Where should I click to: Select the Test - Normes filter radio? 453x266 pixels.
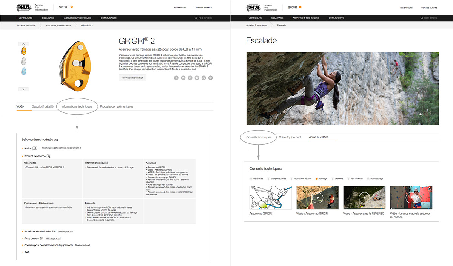click(348, 178)
